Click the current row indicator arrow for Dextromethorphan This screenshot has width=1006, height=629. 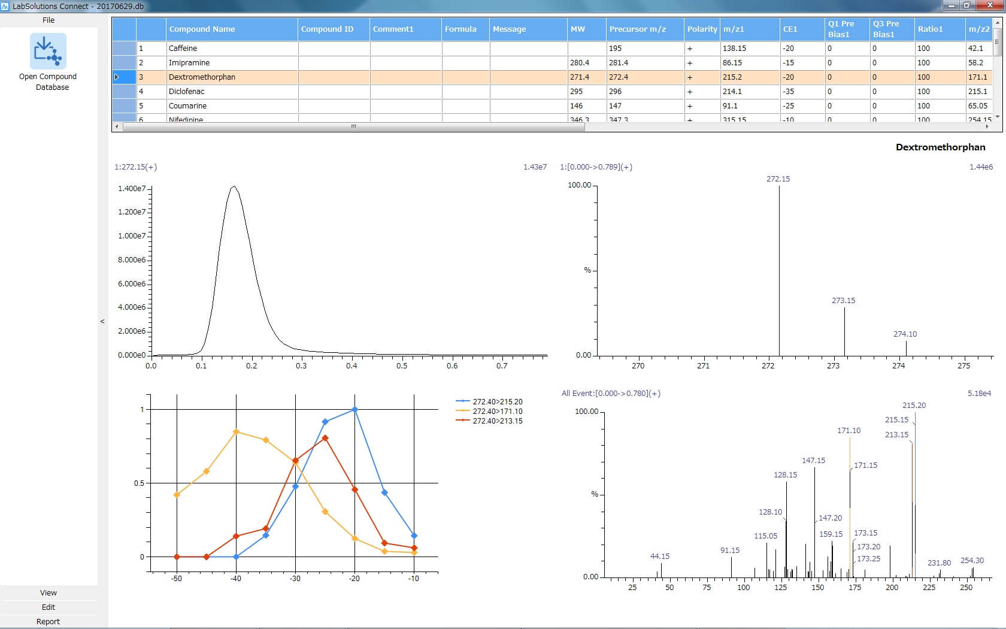[117, 77]
